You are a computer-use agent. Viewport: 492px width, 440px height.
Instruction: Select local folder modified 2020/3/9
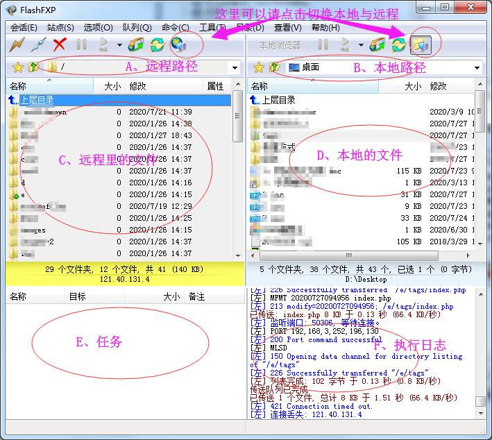click(361, 112)
